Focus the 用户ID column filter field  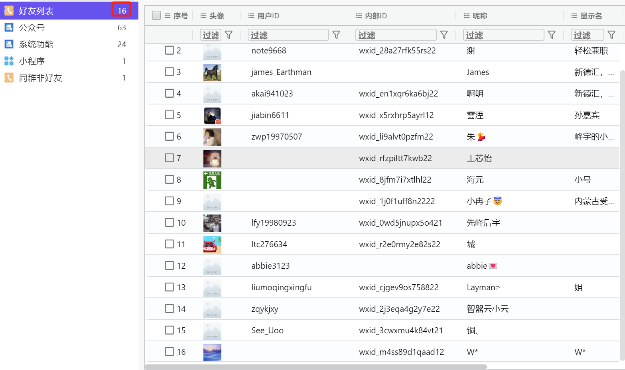pyautogui.click(x=288, y=35)
